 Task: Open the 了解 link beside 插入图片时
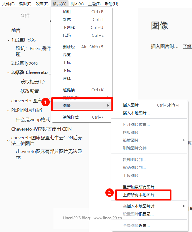(187, 46)
